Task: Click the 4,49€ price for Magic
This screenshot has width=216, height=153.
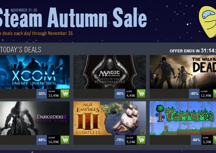Action: (131, 95)
